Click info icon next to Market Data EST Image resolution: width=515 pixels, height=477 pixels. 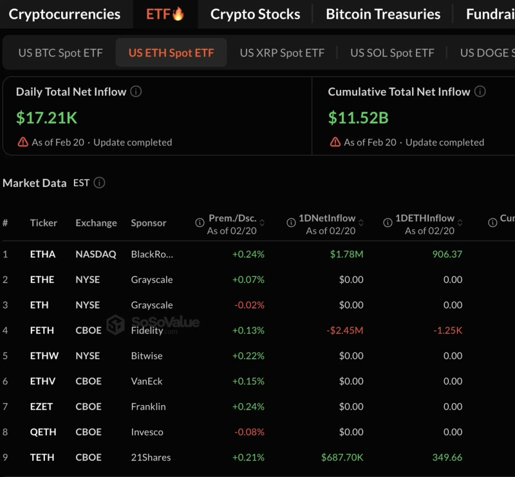[99, 183]
